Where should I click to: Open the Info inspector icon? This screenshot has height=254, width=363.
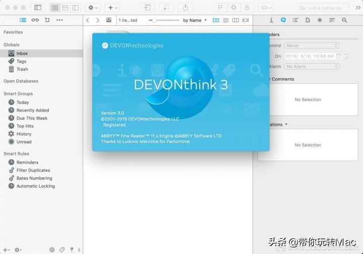tap(271, 20)
